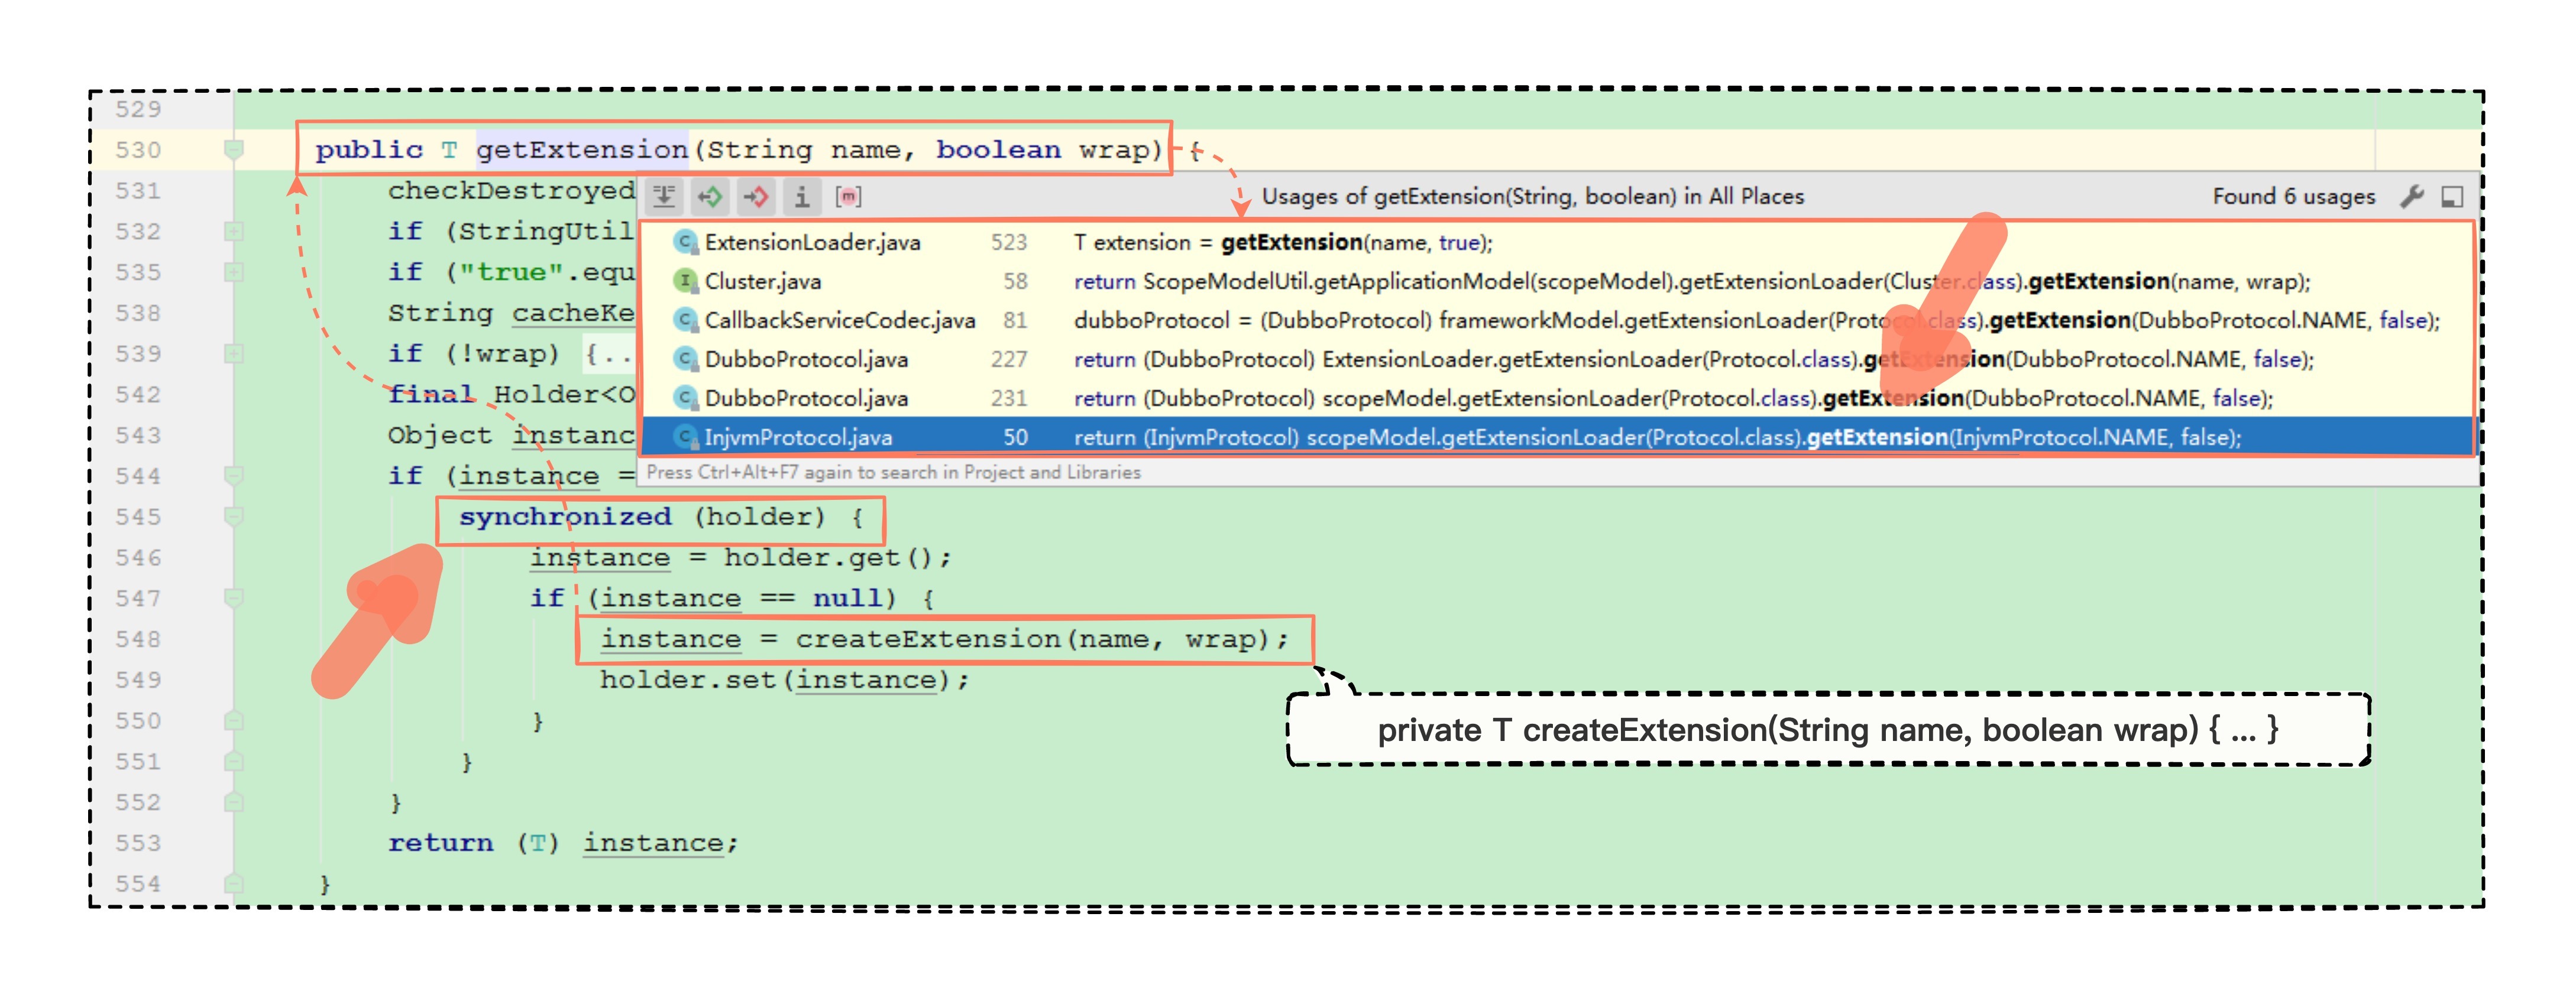Click the Cluster.java interface icon
The image size is (2576, 998).
click(685, 282)
